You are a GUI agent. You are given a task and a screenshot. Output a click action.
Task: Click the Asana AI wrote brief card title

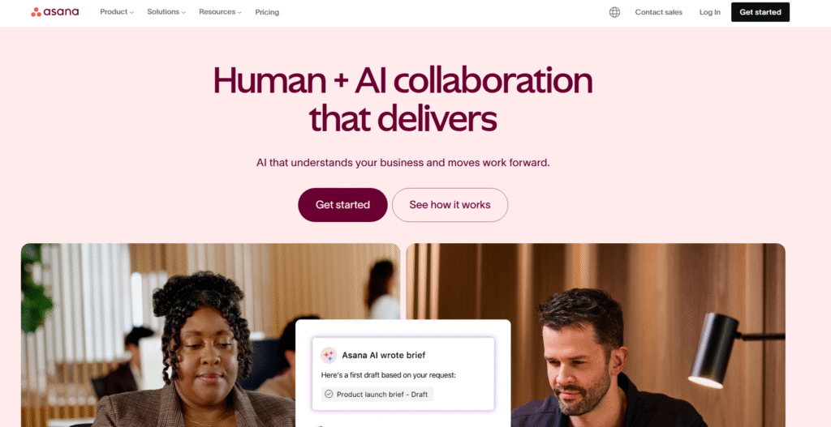[x=384, y=355]
